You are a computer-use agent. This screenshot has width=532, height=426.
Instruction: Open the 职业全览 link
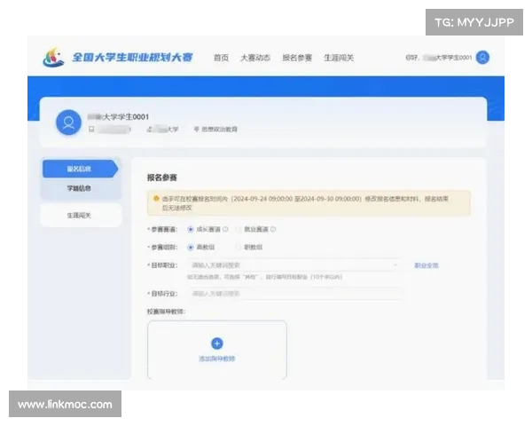[x=426, y=265]
